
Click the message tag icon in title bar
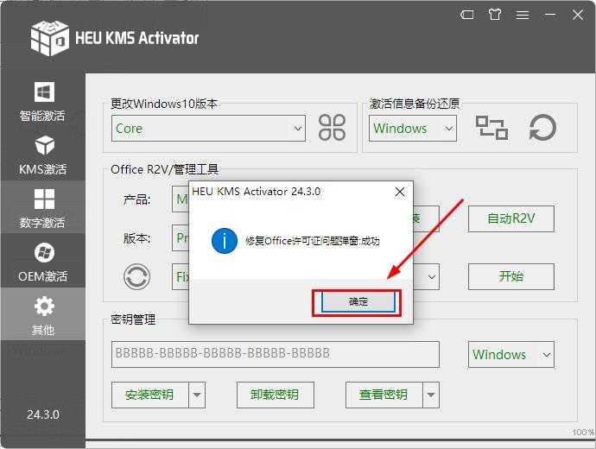[x=467, y=15]
